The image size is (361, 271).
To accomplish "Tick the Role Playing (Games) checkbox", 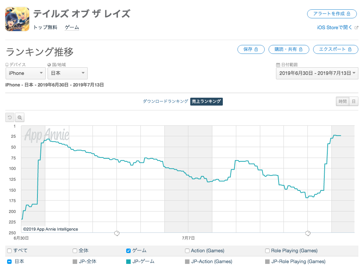I will (x=267, y=251).
